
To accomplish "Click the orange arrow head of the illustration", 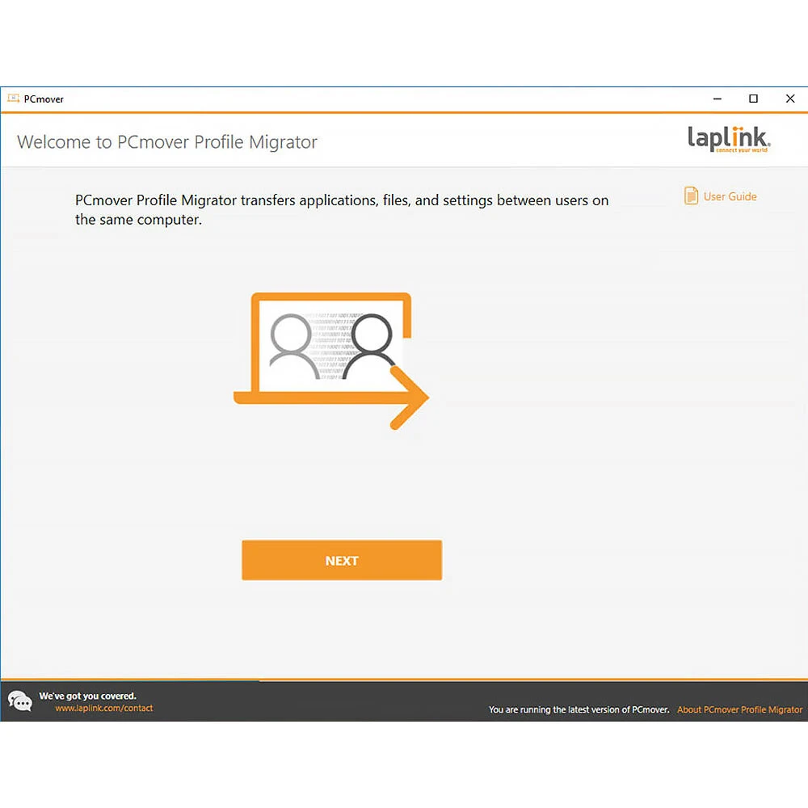I will 410,398.
